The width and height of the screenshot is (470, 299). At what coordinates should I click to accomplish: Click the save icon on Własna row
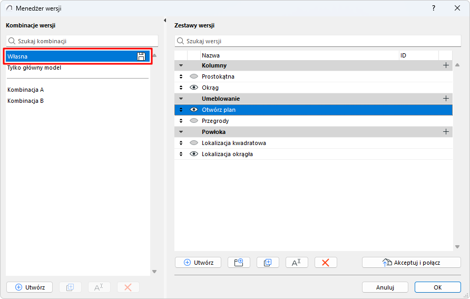(141, 56)
